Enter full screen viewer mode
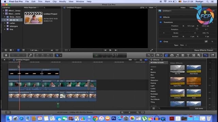Image resolution: width=218 pixels, height=122 pixels. (151, 50)
